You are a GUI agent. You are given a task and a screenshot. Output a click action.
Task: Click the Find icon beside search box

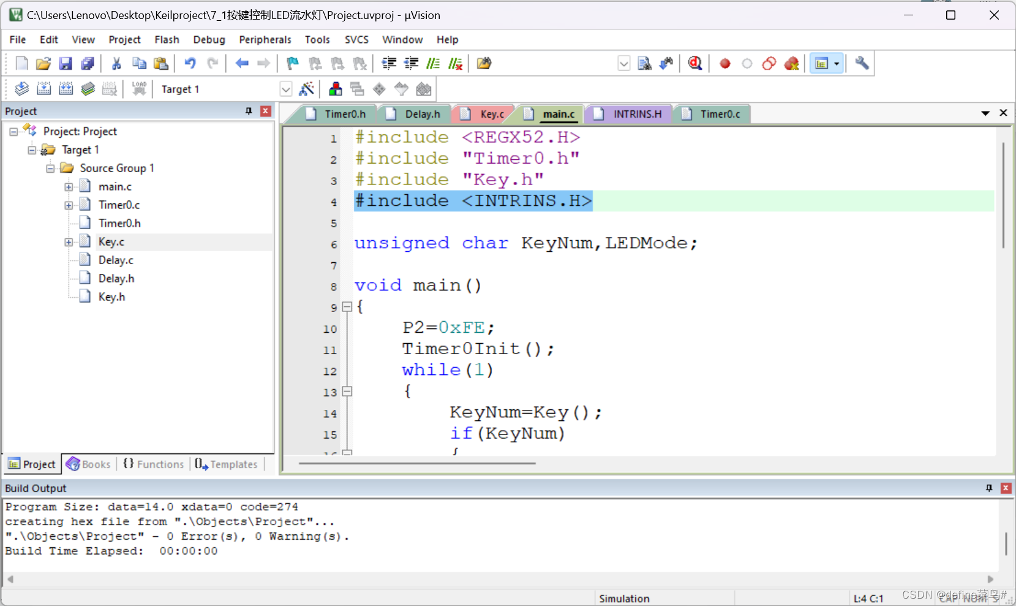point(644,63)
